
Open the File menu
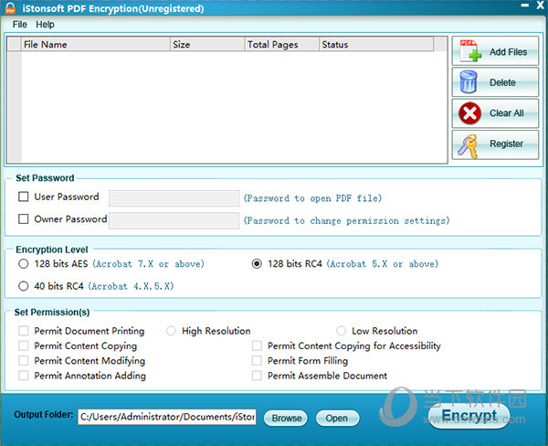(19, 25)
